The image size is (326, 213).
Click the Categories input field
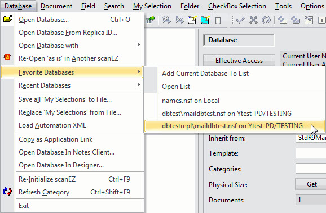pyautogui.click(x=311, y=169)
